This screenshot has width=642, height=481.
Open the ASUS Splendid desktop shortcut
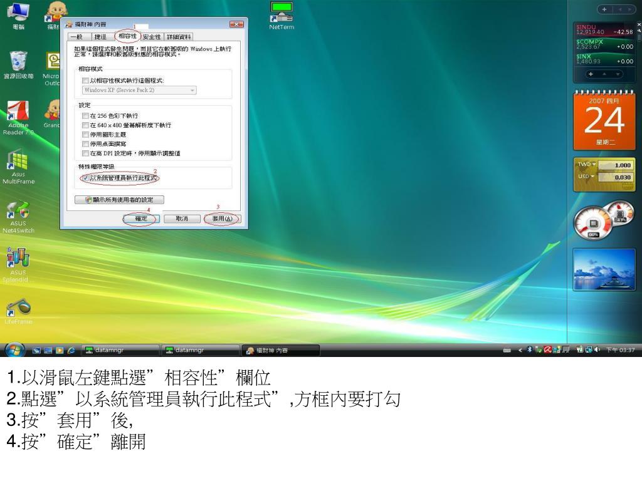18,265
